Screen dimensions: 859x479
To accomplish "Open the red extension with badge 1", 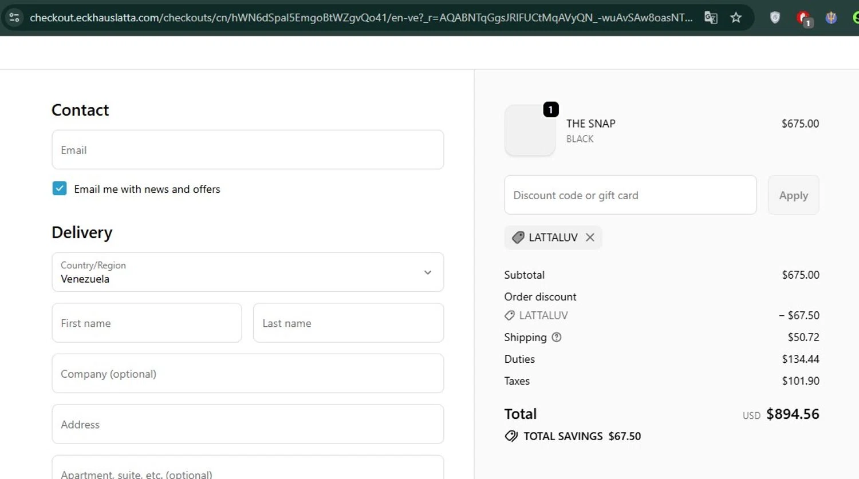I will pos(805,18).
